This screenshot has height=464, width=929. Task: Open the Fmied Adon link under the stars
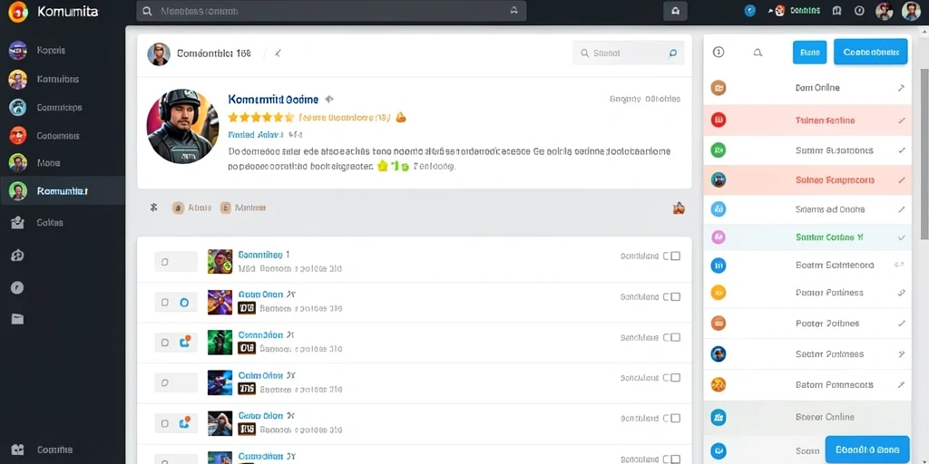point(256,135)
